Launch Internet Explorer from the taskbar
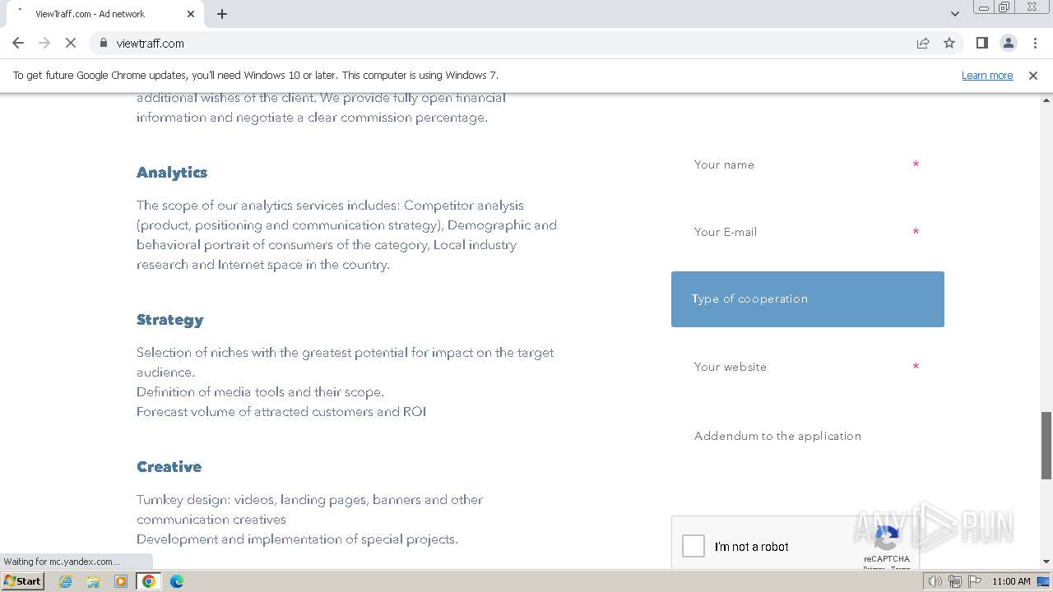The width and height of the screenshot is (1053, 592). click(x=65, y=581)
